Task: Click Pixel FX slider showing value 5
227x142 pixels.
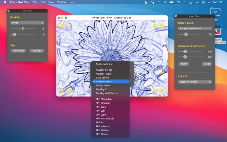Action: pyautogui.click(x=23, y=34)
